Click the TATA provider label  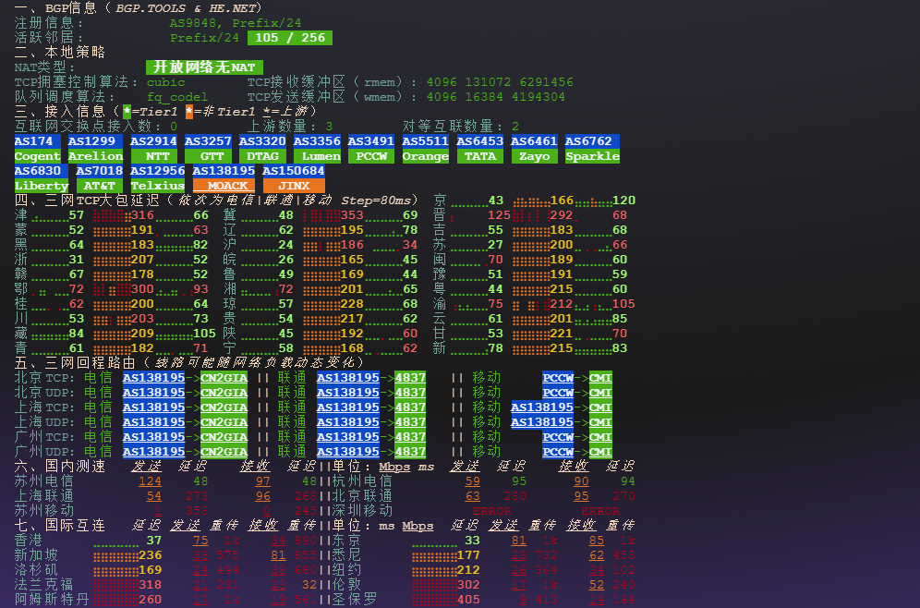[x=479, y=156]
